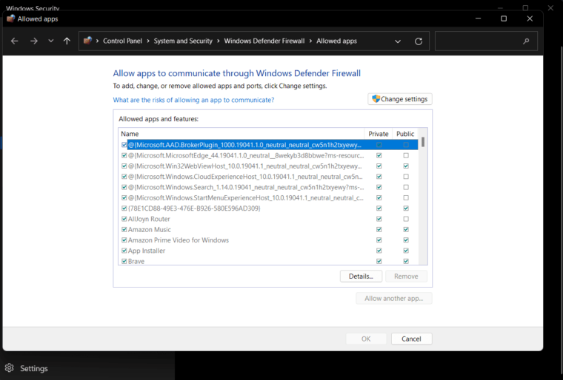Open System and Security breadcrumb

(183, 41)
